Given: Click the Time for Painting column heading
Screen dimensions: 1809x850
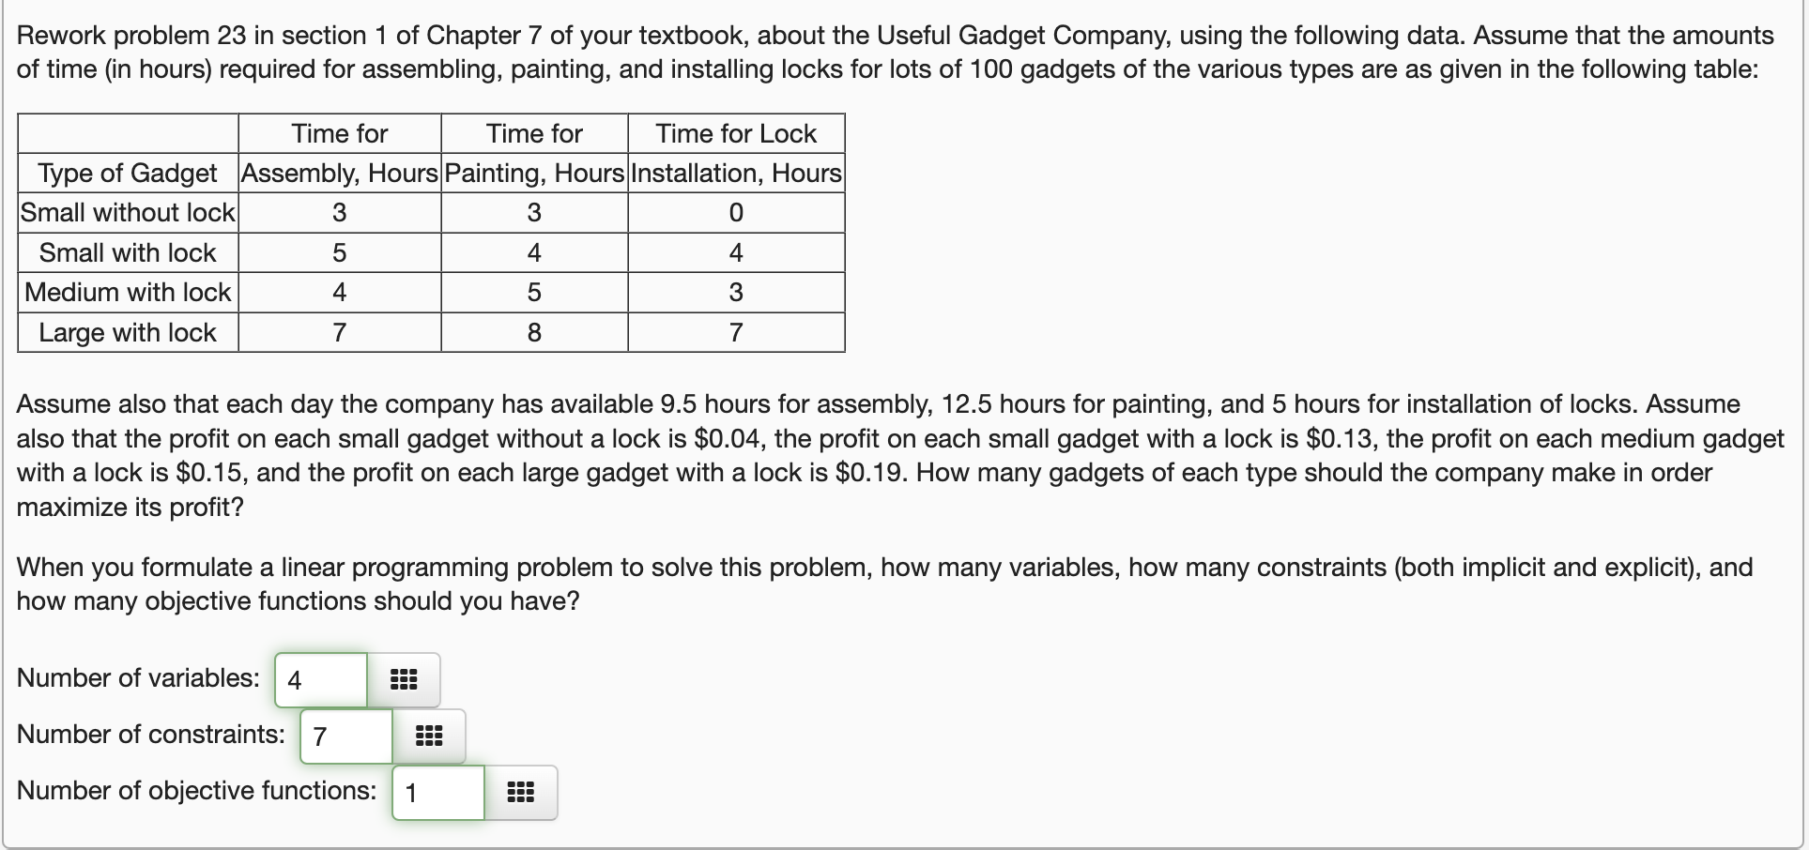Looking at the screenshot, I should coord(533,153).
